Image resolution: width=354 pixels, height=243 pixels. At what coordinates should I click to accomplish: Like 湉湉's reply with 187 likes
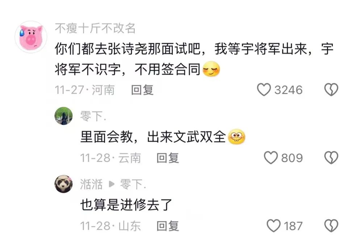click(x=274, y=226)
